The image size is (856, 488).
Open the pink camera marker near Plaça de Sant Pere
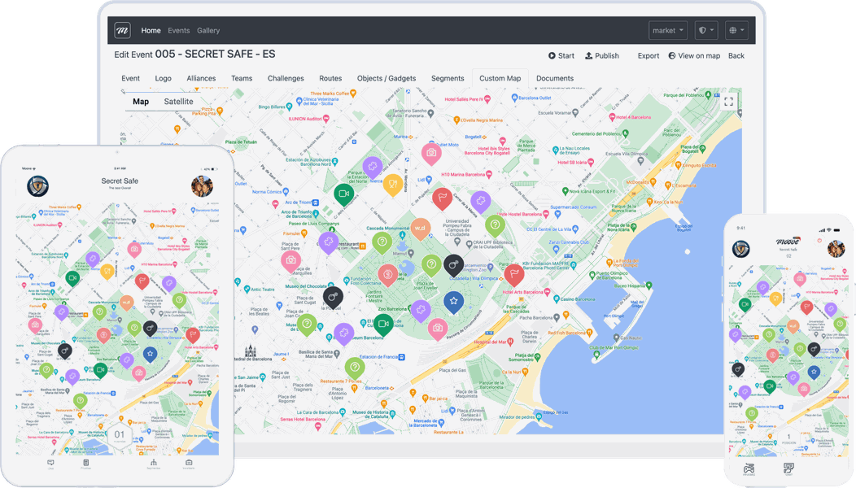(x=291, y=261)
